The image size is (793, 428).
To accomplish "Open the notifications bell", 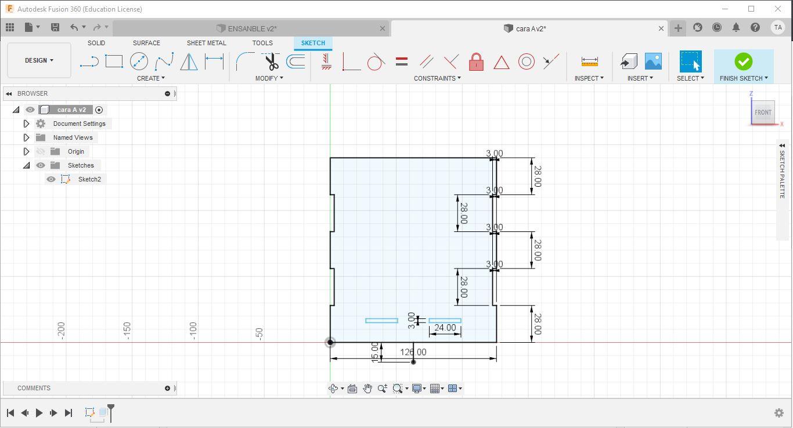I will point(736,27).
